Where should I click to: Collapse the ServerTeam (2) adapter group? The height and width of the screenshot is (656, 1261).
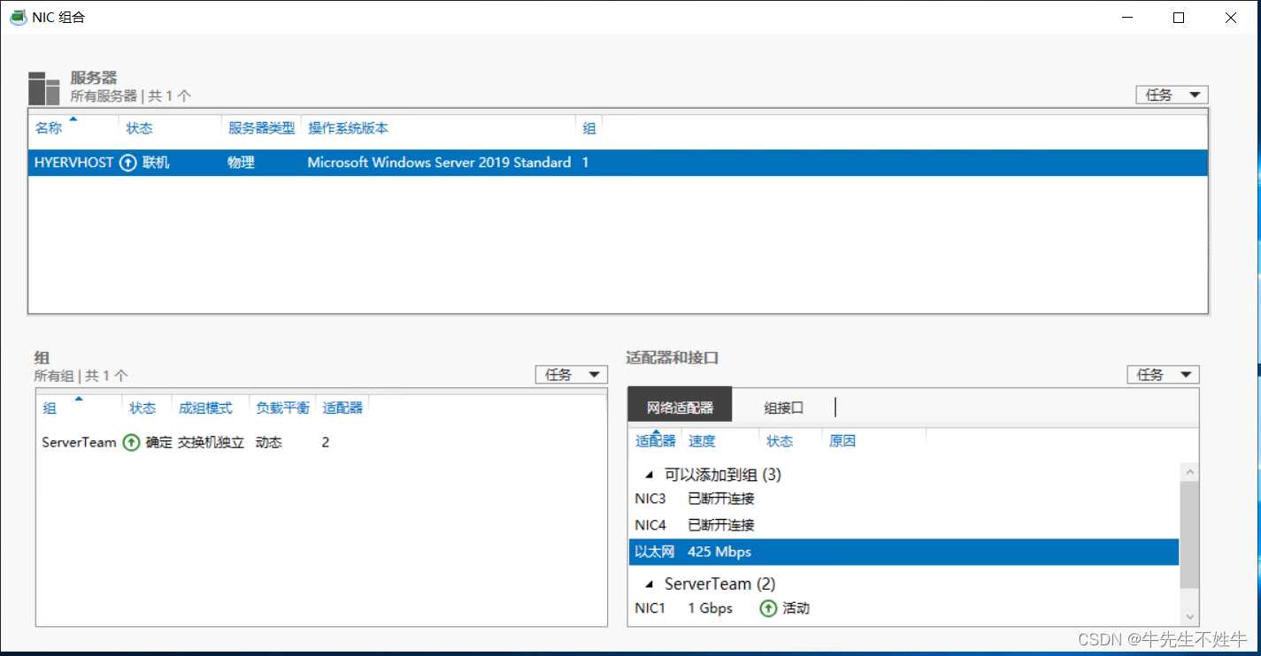tap(650, 584)
